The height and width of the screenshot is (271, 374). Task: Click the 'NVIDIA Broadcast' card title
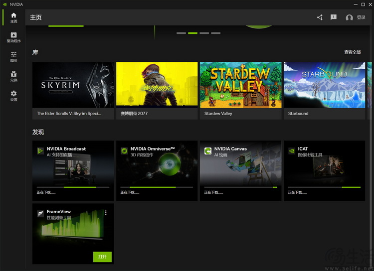click(66, 149)
